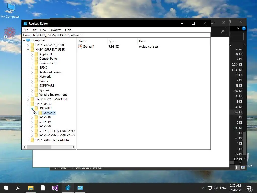
Task: Select the HKEY_CURRENT_USER folder icon
Action: click(x=32, y=50)
